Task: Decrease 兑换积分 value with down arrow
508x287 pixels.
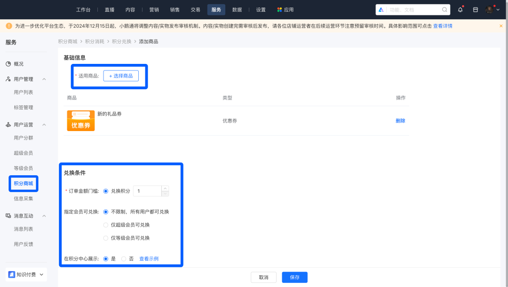Action: (x=165, y=194)
